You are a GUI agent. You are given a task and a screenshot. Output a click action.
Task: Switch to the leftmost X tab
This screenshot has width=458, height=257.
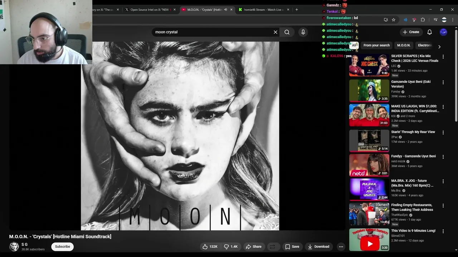click(x=104, y=10)
